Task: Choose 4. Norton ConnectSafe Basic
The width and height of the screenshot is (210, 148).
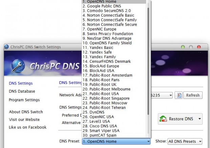Action: tap(114, 15)
